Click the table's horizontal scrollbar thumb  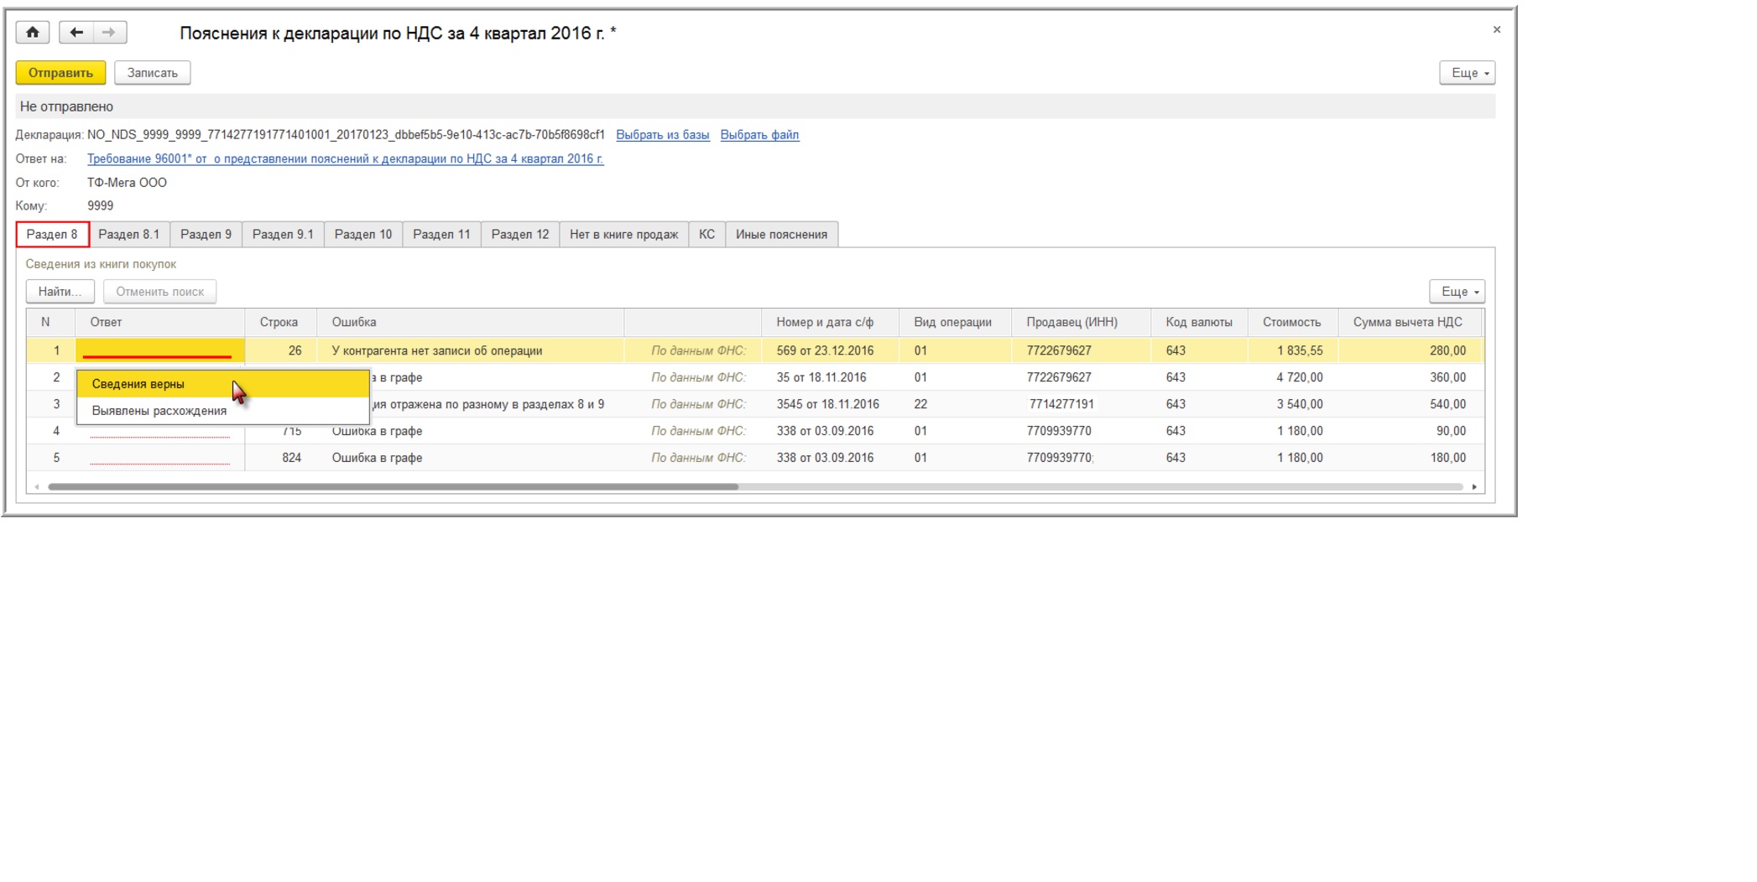393,487
